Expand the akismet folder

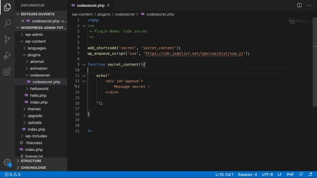(x=41, y=61)
